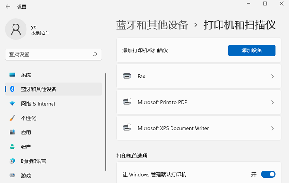Close the Settings window

click(x=282, y=3)
